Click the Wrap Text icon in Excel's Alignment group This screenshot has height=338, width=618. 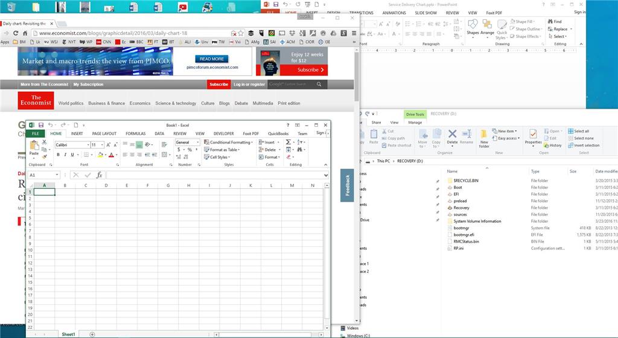164,145
